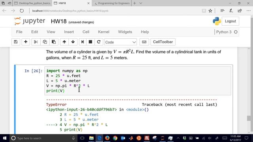253x142 pixels.
Task: Show hidden system tray icons
Action: (x=178, y=138)
